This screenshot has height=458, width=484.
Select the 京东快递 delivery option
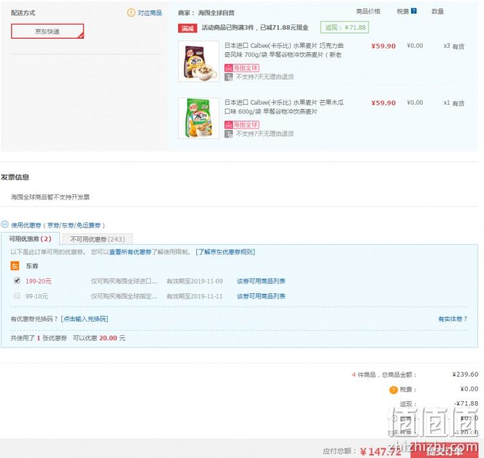[47, 31]
